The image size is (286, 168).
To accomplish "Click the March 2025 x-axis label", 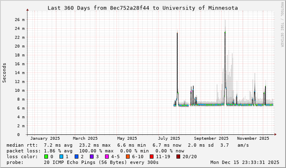I will (85, 138).
